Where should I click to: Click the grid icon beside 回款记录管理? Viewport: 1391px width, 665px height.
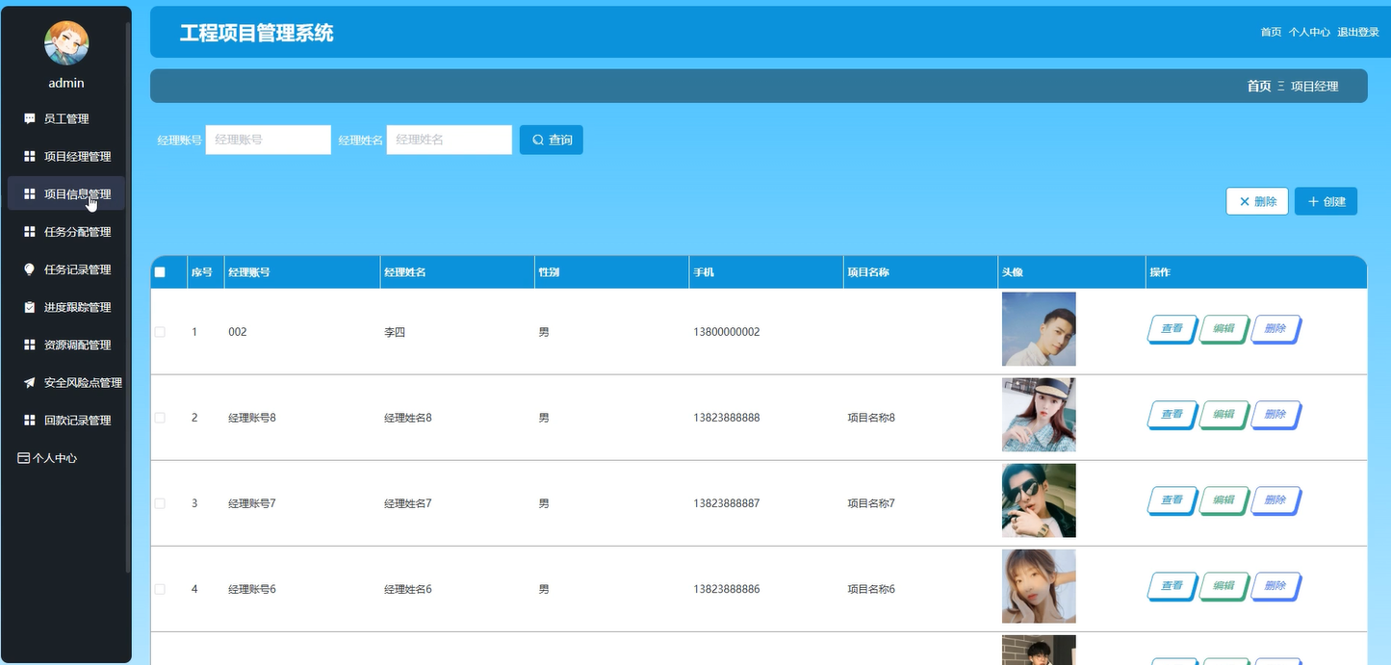(x=30, y=421)
